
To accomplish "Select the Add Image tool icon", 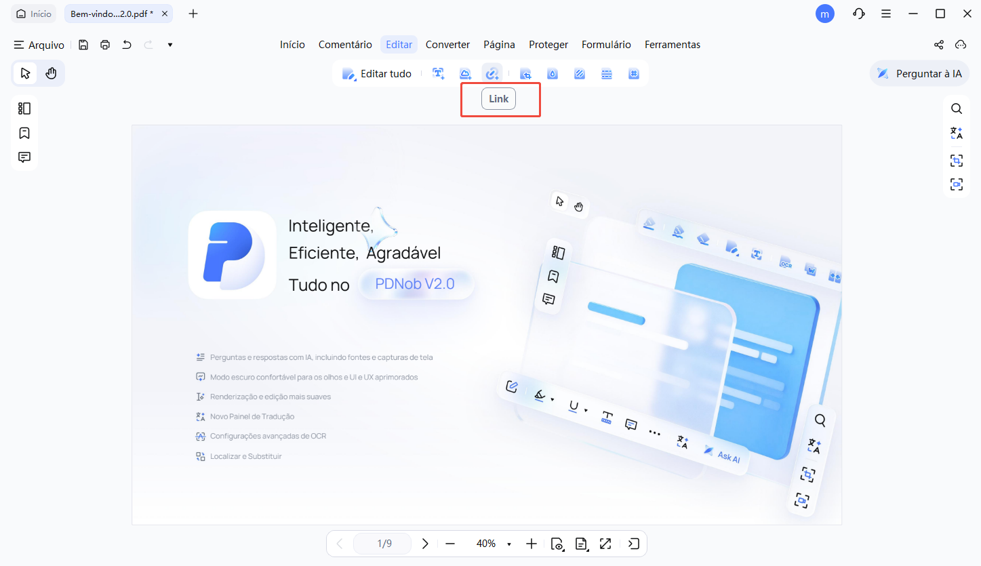I will point(465,74).
